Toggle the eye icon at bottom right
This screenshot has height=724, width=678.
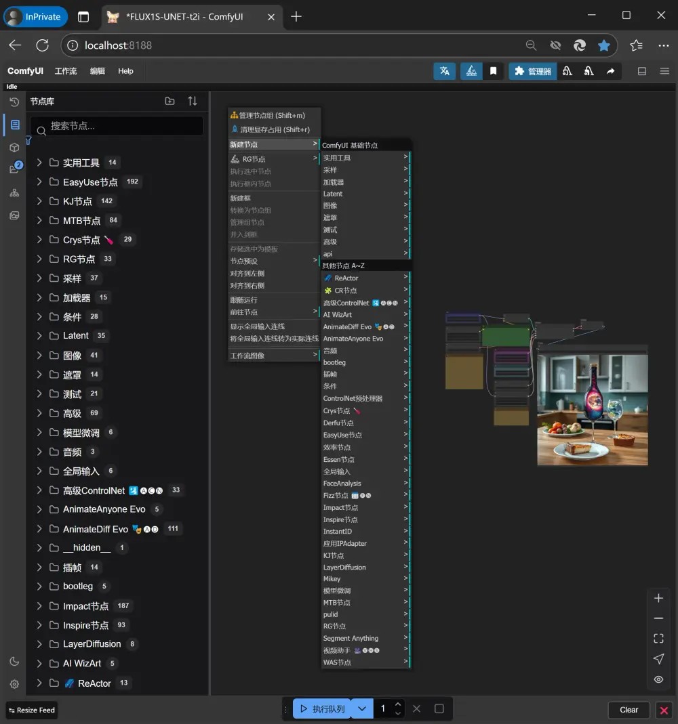[x=658, y=679]
